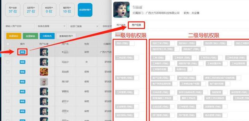Viewport: 249px width, 121px height.
Task: Open the orange food user avatar thumbnail
Action: [44, 72]
